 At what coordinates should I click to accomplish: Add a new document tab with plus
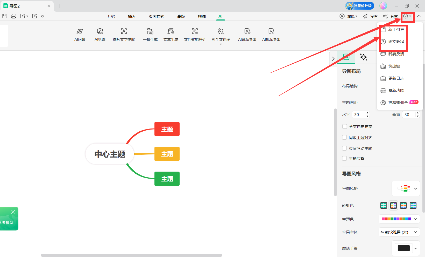(x=60, y=6)
